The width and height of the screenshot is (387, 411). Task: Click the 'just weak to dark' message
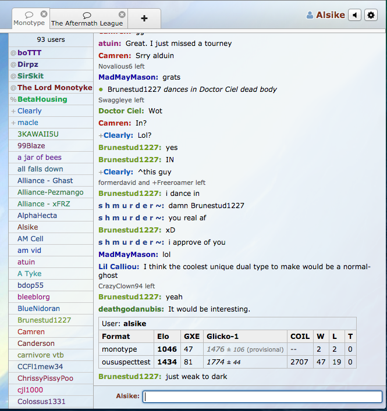(196, 377)
